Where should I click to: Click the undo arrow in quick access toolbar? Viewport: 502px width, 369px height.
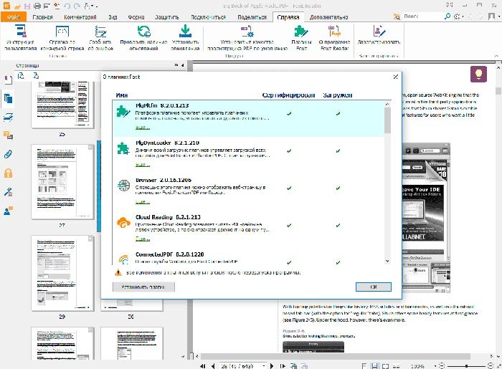[x=67, y=6]
